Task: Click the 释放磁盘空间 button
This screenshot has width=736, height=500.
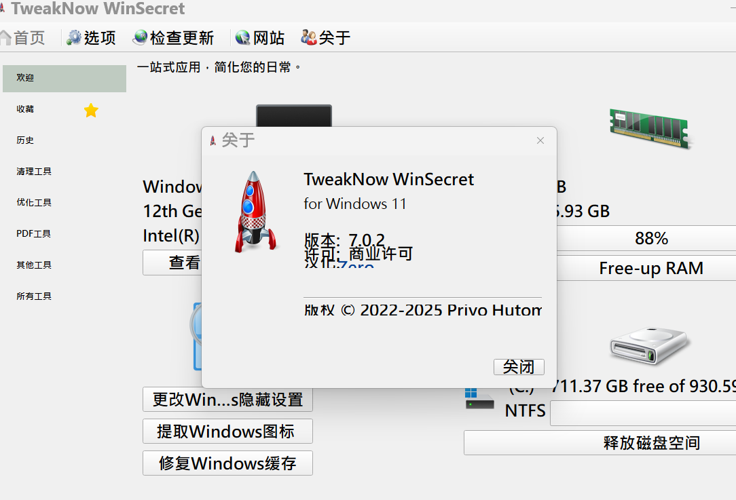Action: click(x=600, y=443)
